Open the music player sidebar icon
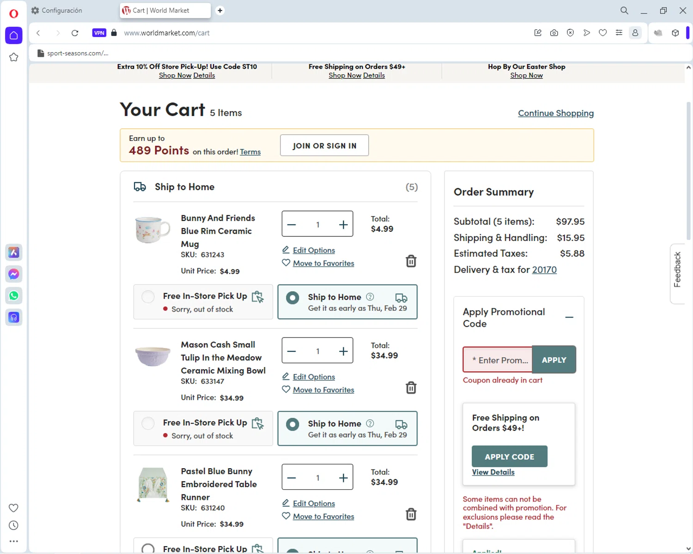Viewport: 693px width, 554px height. pyautogui.click(x=14, y=317)
